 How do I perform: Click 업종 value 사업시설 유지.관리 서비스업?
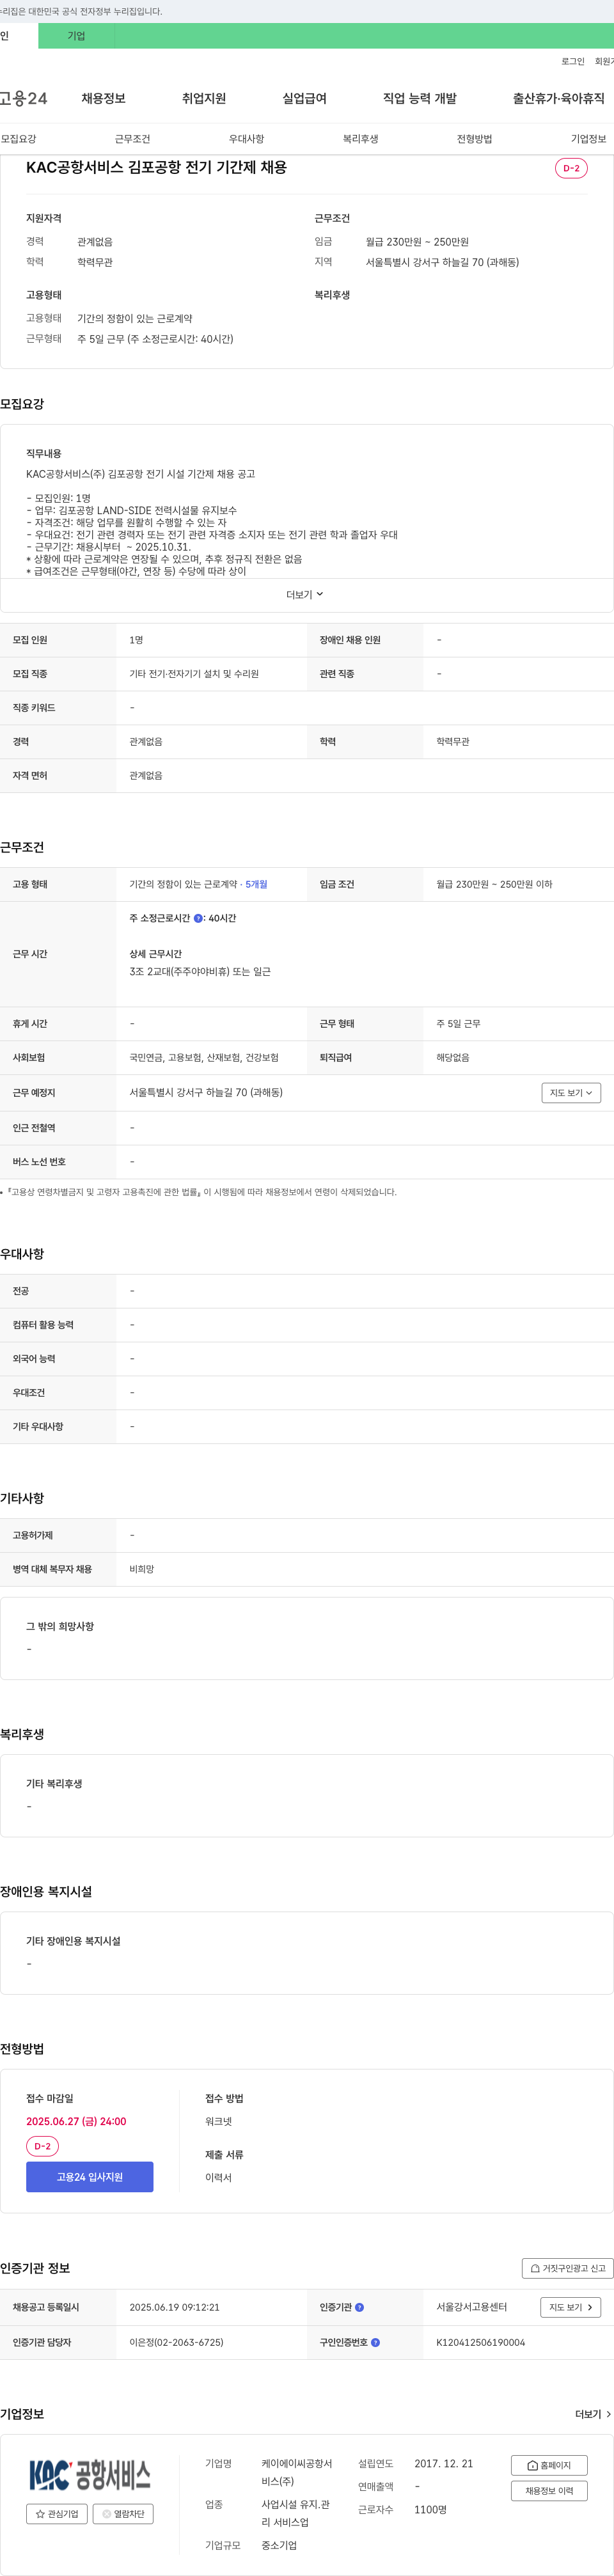pyautogui.click(x=295, y=2513)
